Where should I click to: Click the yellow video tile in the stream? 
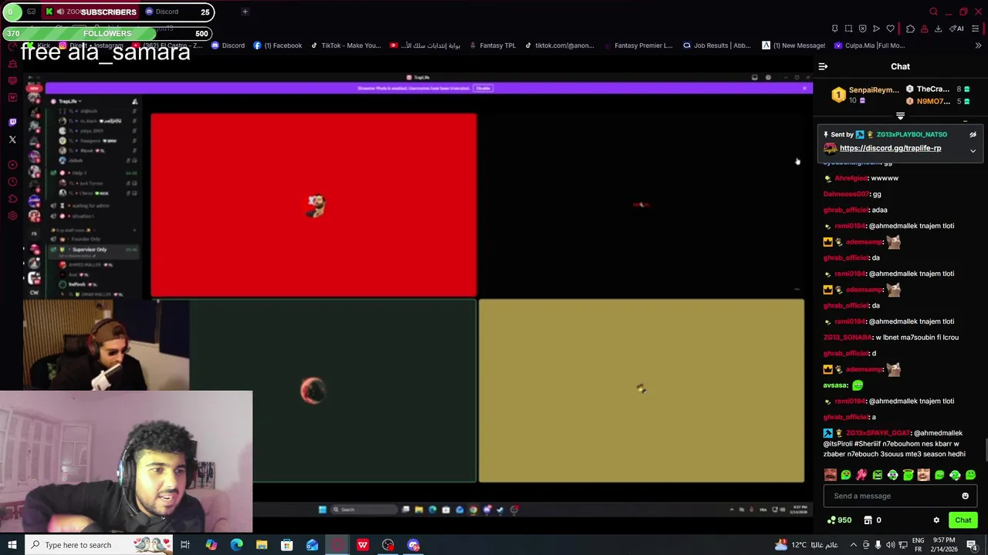[x=641, y=390]
